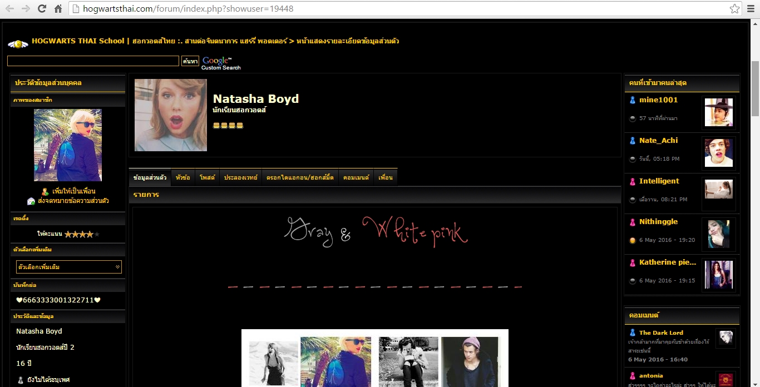Click blue user icon beside mine1001
This screenshot has height=387, width=760.
(633, 100)
